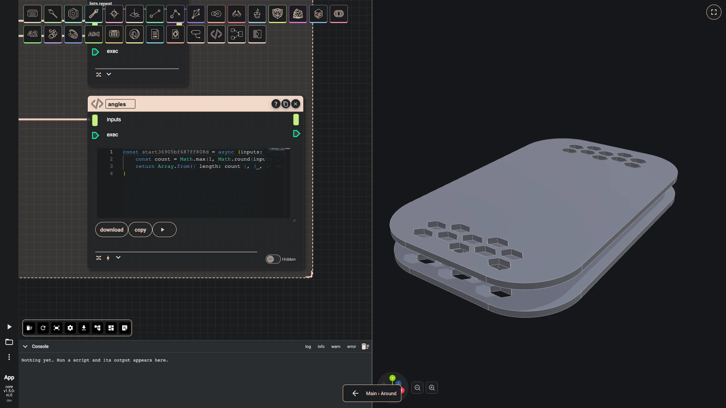
Task: Open the vertical three-dots sidebar menu
Action: pyautogui.click(x=9, y=357)
